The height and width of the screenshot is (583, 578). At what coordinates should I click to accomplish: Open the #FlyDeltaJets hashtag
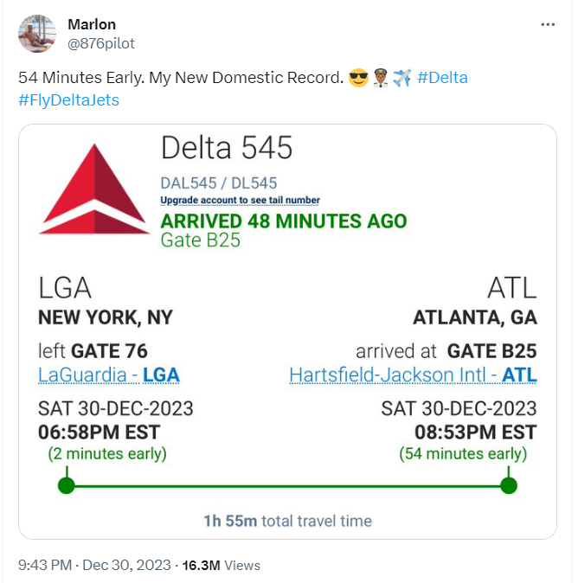(68, 99)
